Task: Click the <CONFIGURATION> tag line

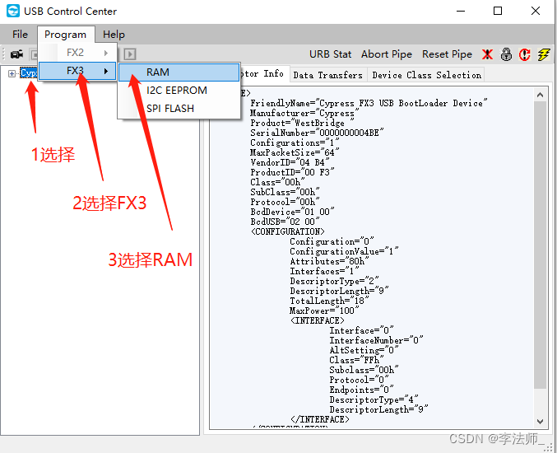Action: tap(288, 231)
